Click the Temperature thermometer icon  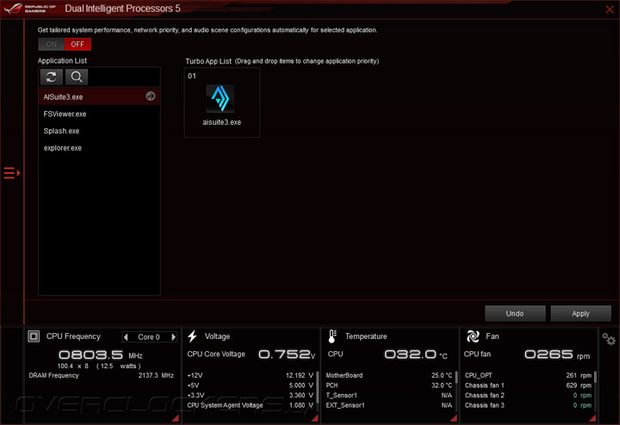tap(332, 336)
